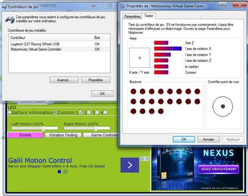Open the Galil Motion Control link
This screenshot has width=248, height=196.
tap(40, 160)
